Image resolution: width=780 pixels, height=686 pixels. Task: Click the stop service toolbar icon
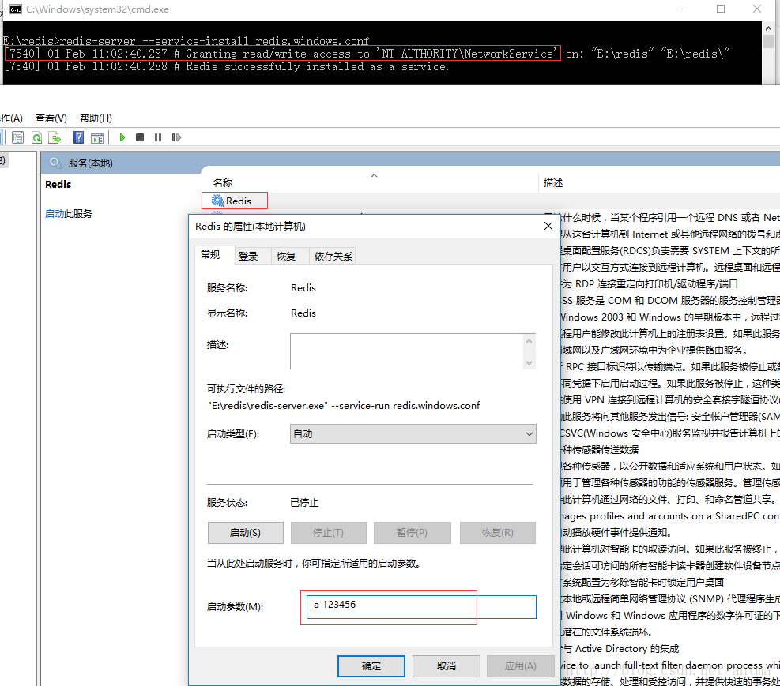tap(140, 137)
